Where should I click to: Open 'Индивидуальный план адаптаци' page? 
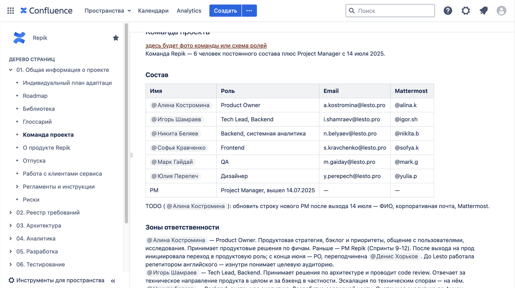click(x=67, y=83)
